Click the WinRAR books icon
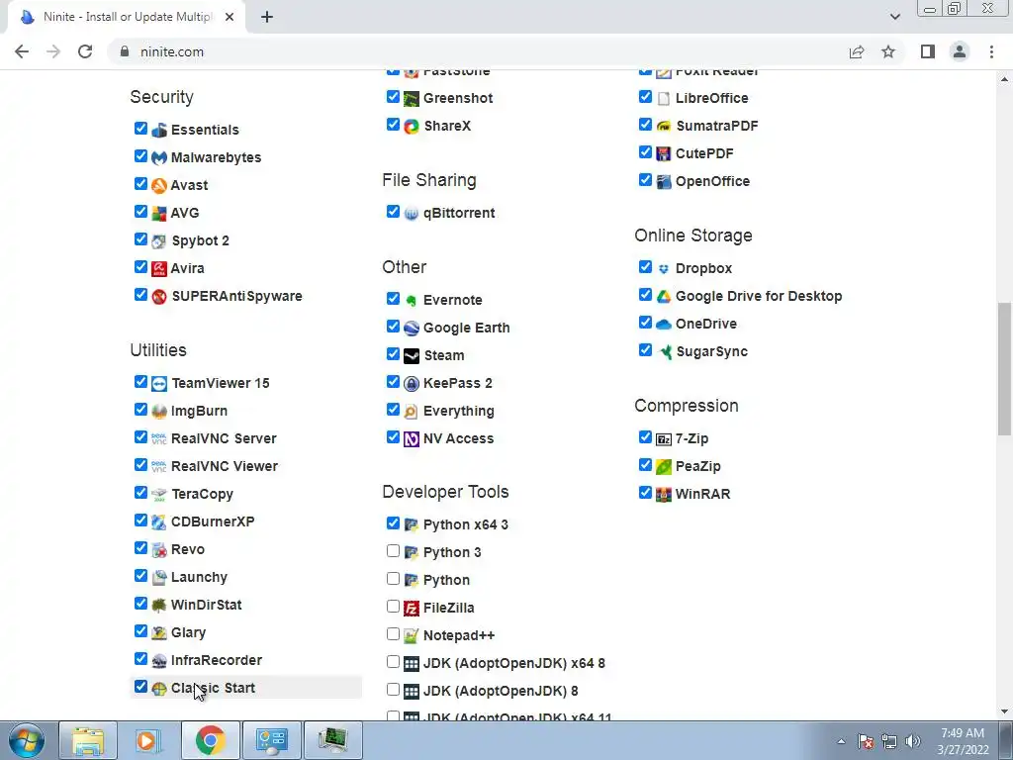This screenshot has height=760, width=1013. pos(664,495)
